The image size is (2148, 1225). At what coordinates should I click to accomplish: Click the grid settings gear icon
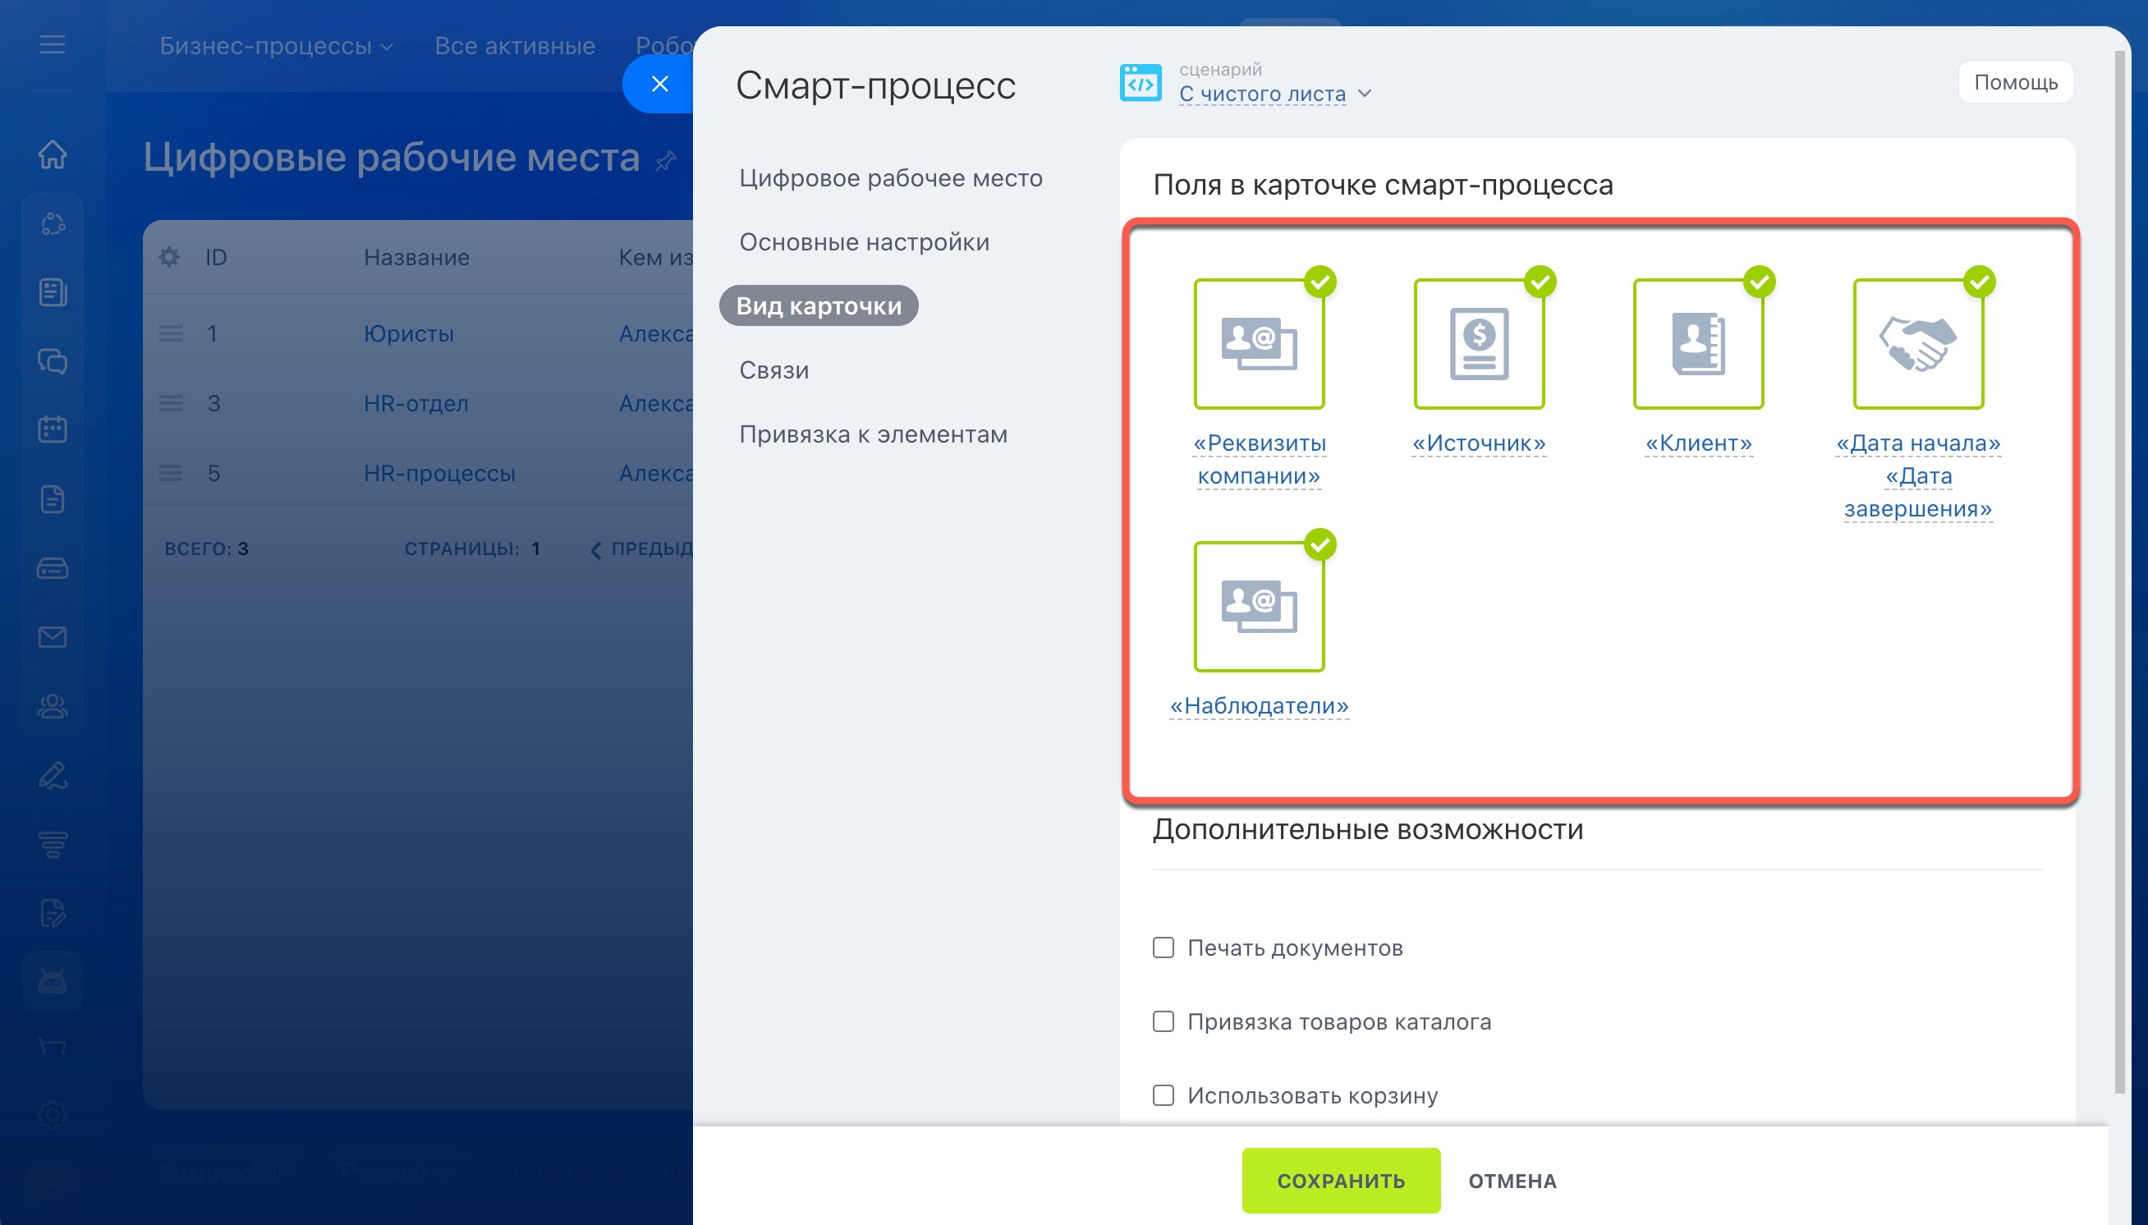[169, 258]
